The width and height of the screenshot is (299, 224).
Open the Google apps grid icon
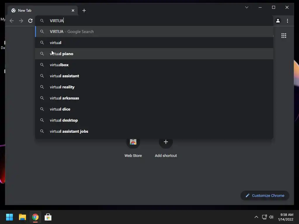pos(284,36)
